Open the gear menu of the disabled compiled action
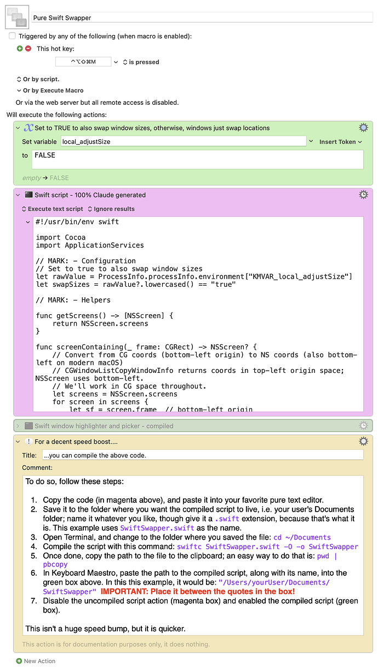The height and width of the screenshot is (669, 378). (x=363, y=426)
